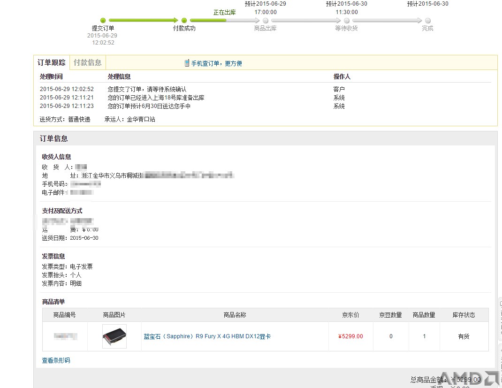
Task: Click the mobile phone icon before 手机查订单
Action: pyautogui.click(x=187, y=63)
